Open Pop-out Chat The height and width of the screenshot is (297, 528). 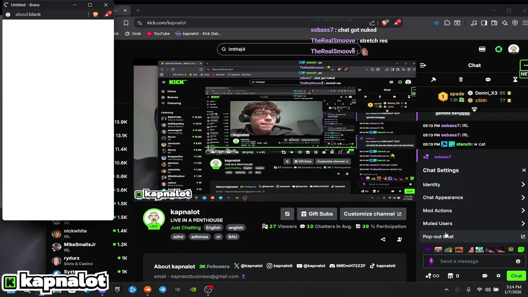(474, 236)
